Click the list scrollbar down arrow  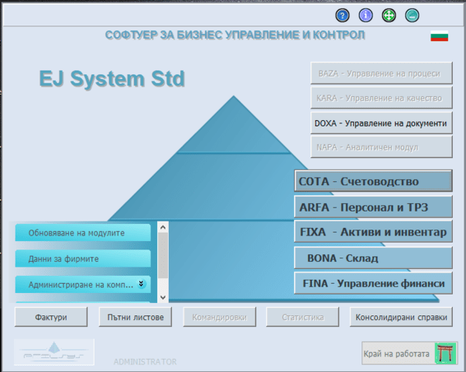coord(163,297)
